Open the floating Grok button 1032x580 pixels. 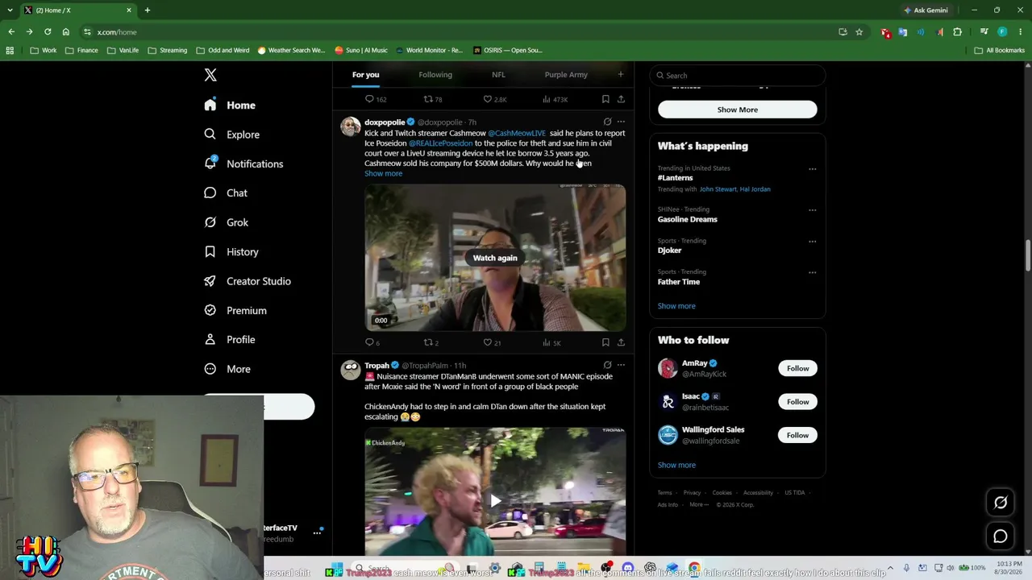tap(1001, 503)
